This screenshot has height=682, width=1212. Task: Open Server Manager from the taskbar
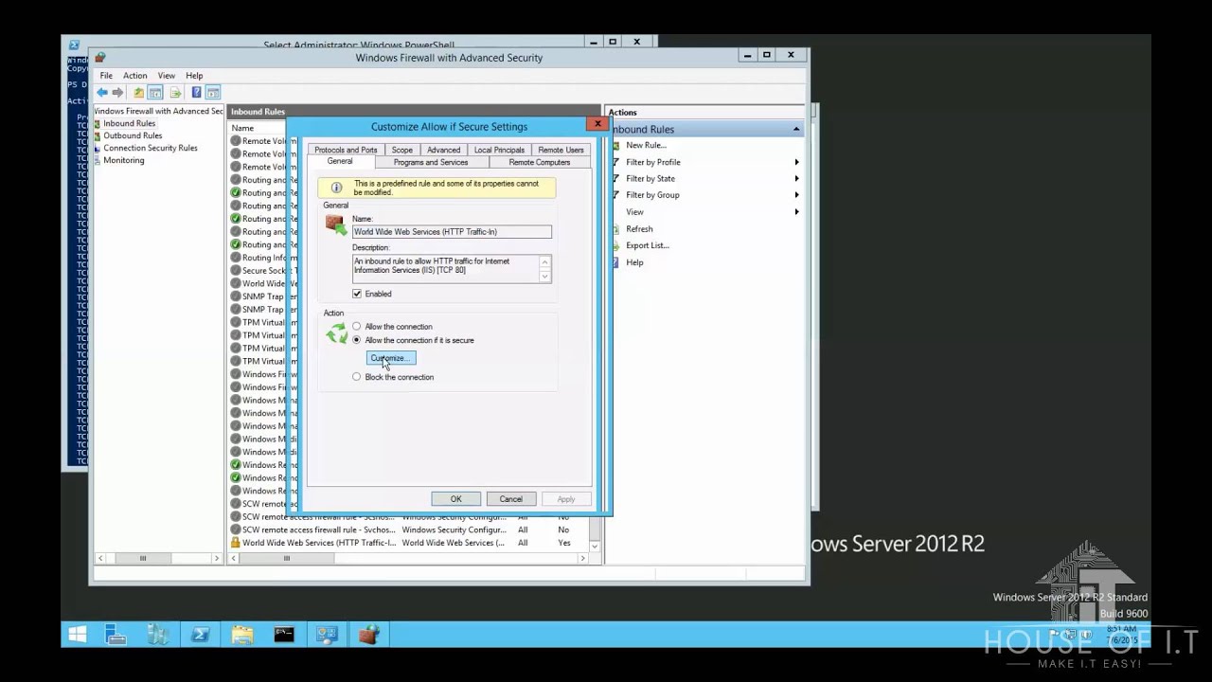pyautogui.click(x=116, y=635)
